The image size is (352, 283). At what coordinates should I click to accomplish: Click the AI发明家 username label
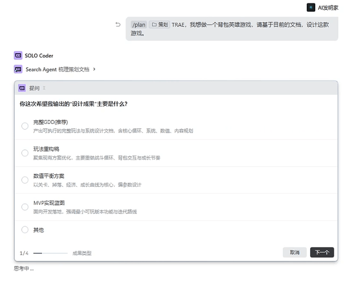328,7
